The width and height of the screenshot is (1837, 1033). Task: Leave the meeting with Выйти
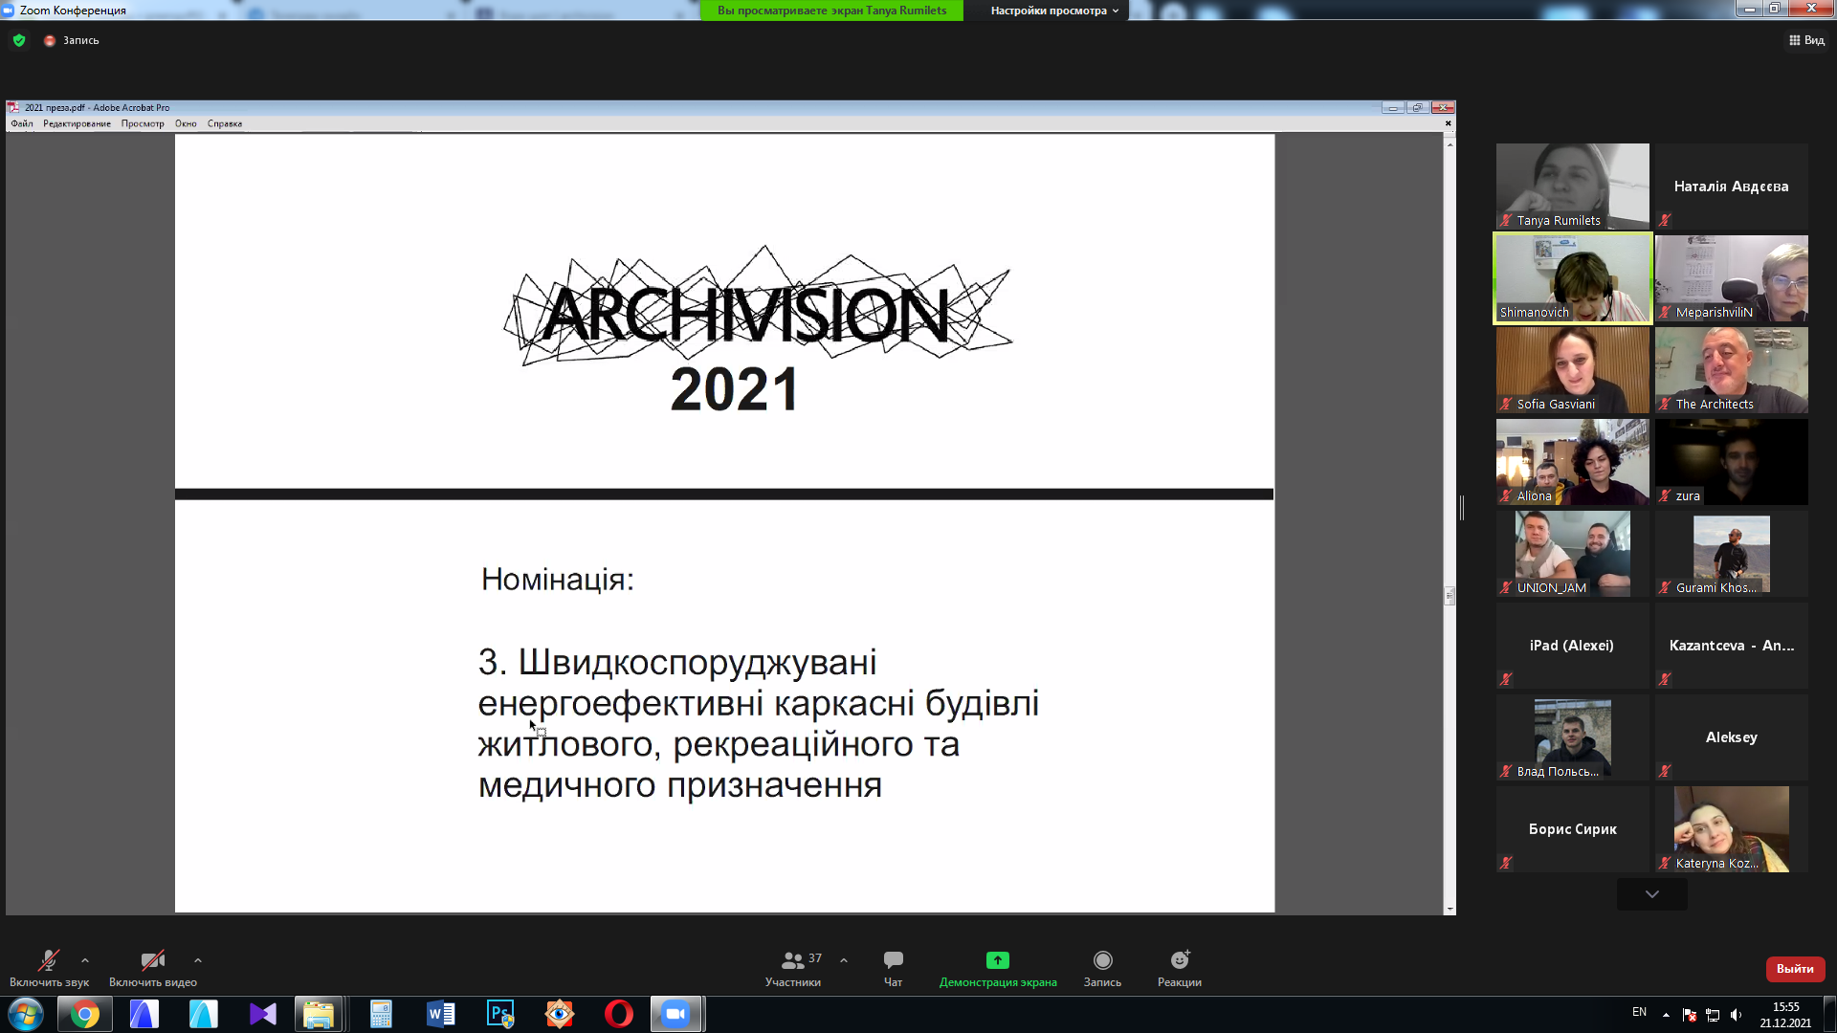click(1795, 969)
